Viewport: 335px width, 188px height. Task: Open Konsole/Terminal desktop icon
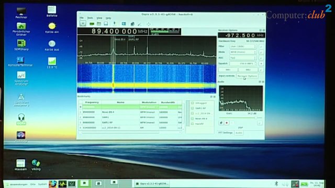20,62
